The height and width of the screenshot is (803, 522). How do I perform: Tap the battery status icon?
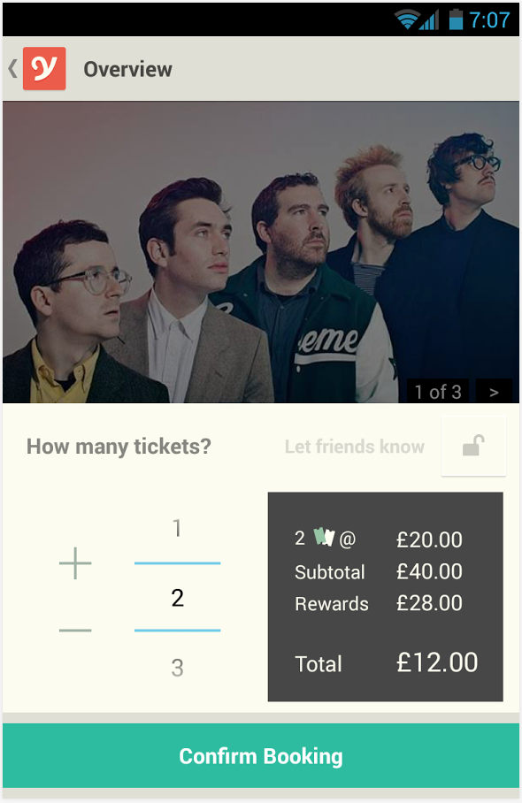[x=456, y=20]
